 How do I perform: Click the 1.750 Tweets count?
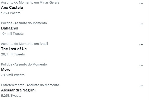(11, 13)
